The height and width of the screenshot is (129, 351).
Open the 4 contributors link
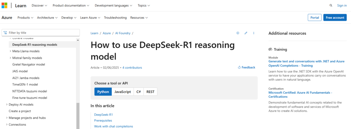[x=132, y=67]
